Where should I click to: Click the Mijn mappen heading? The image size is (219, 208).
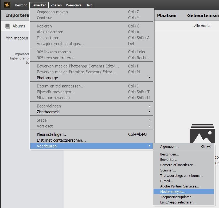tap(17, 38)
